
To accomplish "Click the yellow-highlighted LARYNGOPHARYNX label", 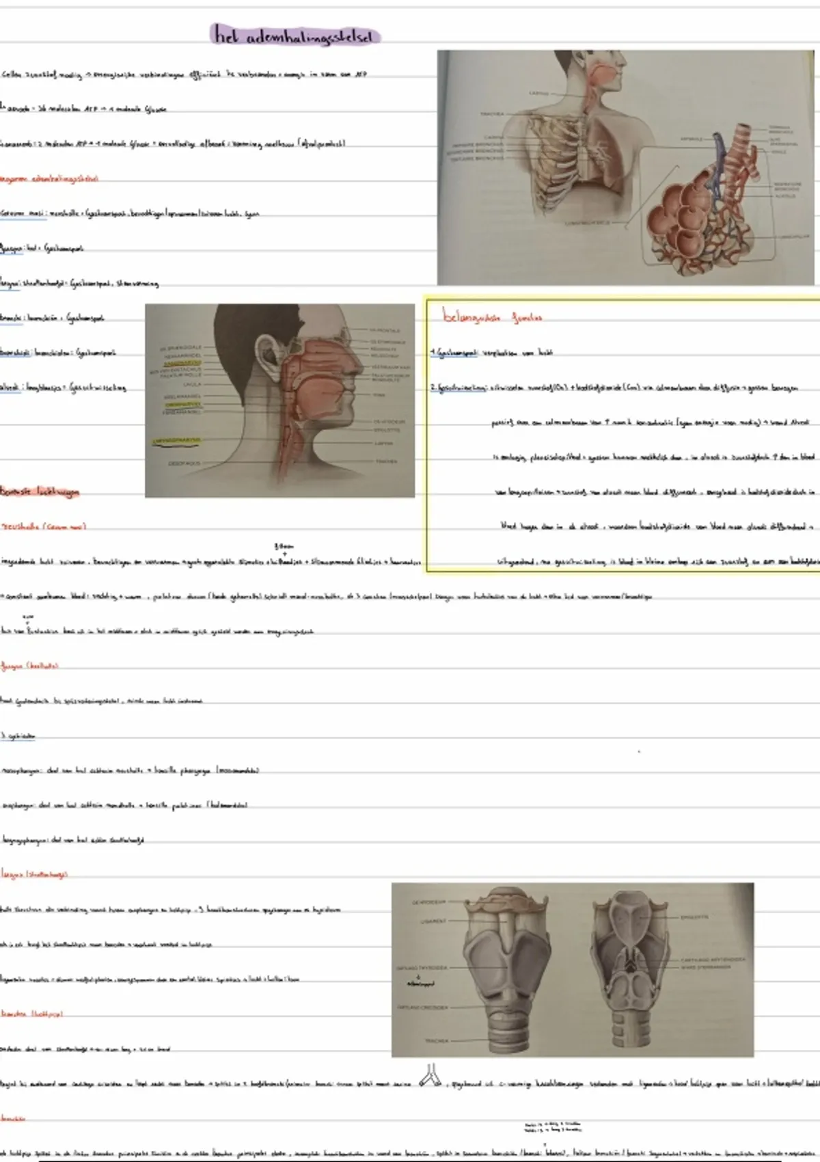I will click(176, 441).
